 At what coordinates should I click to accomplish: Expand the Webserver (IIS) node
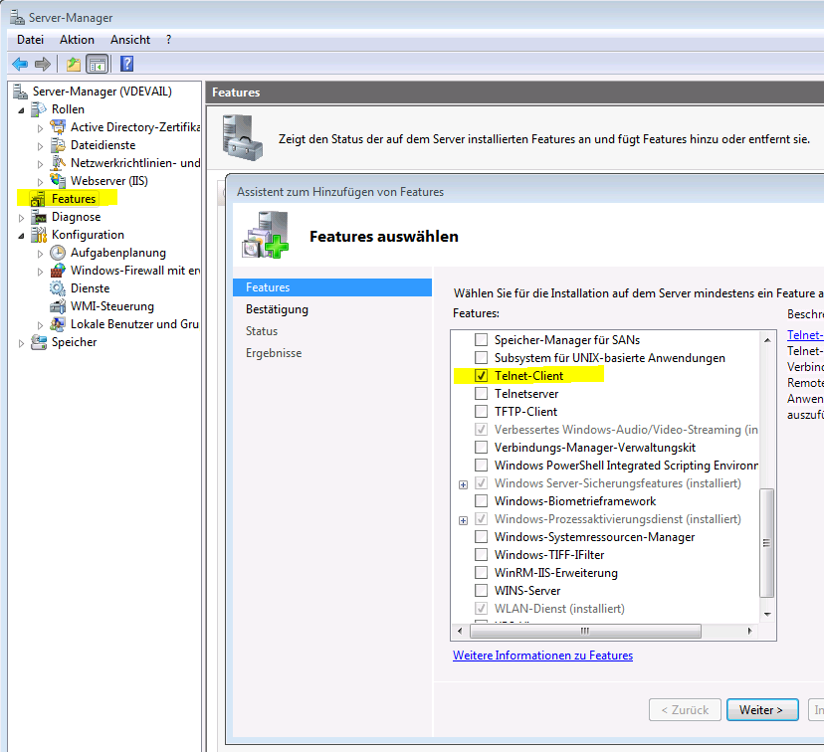pos(41,182)
